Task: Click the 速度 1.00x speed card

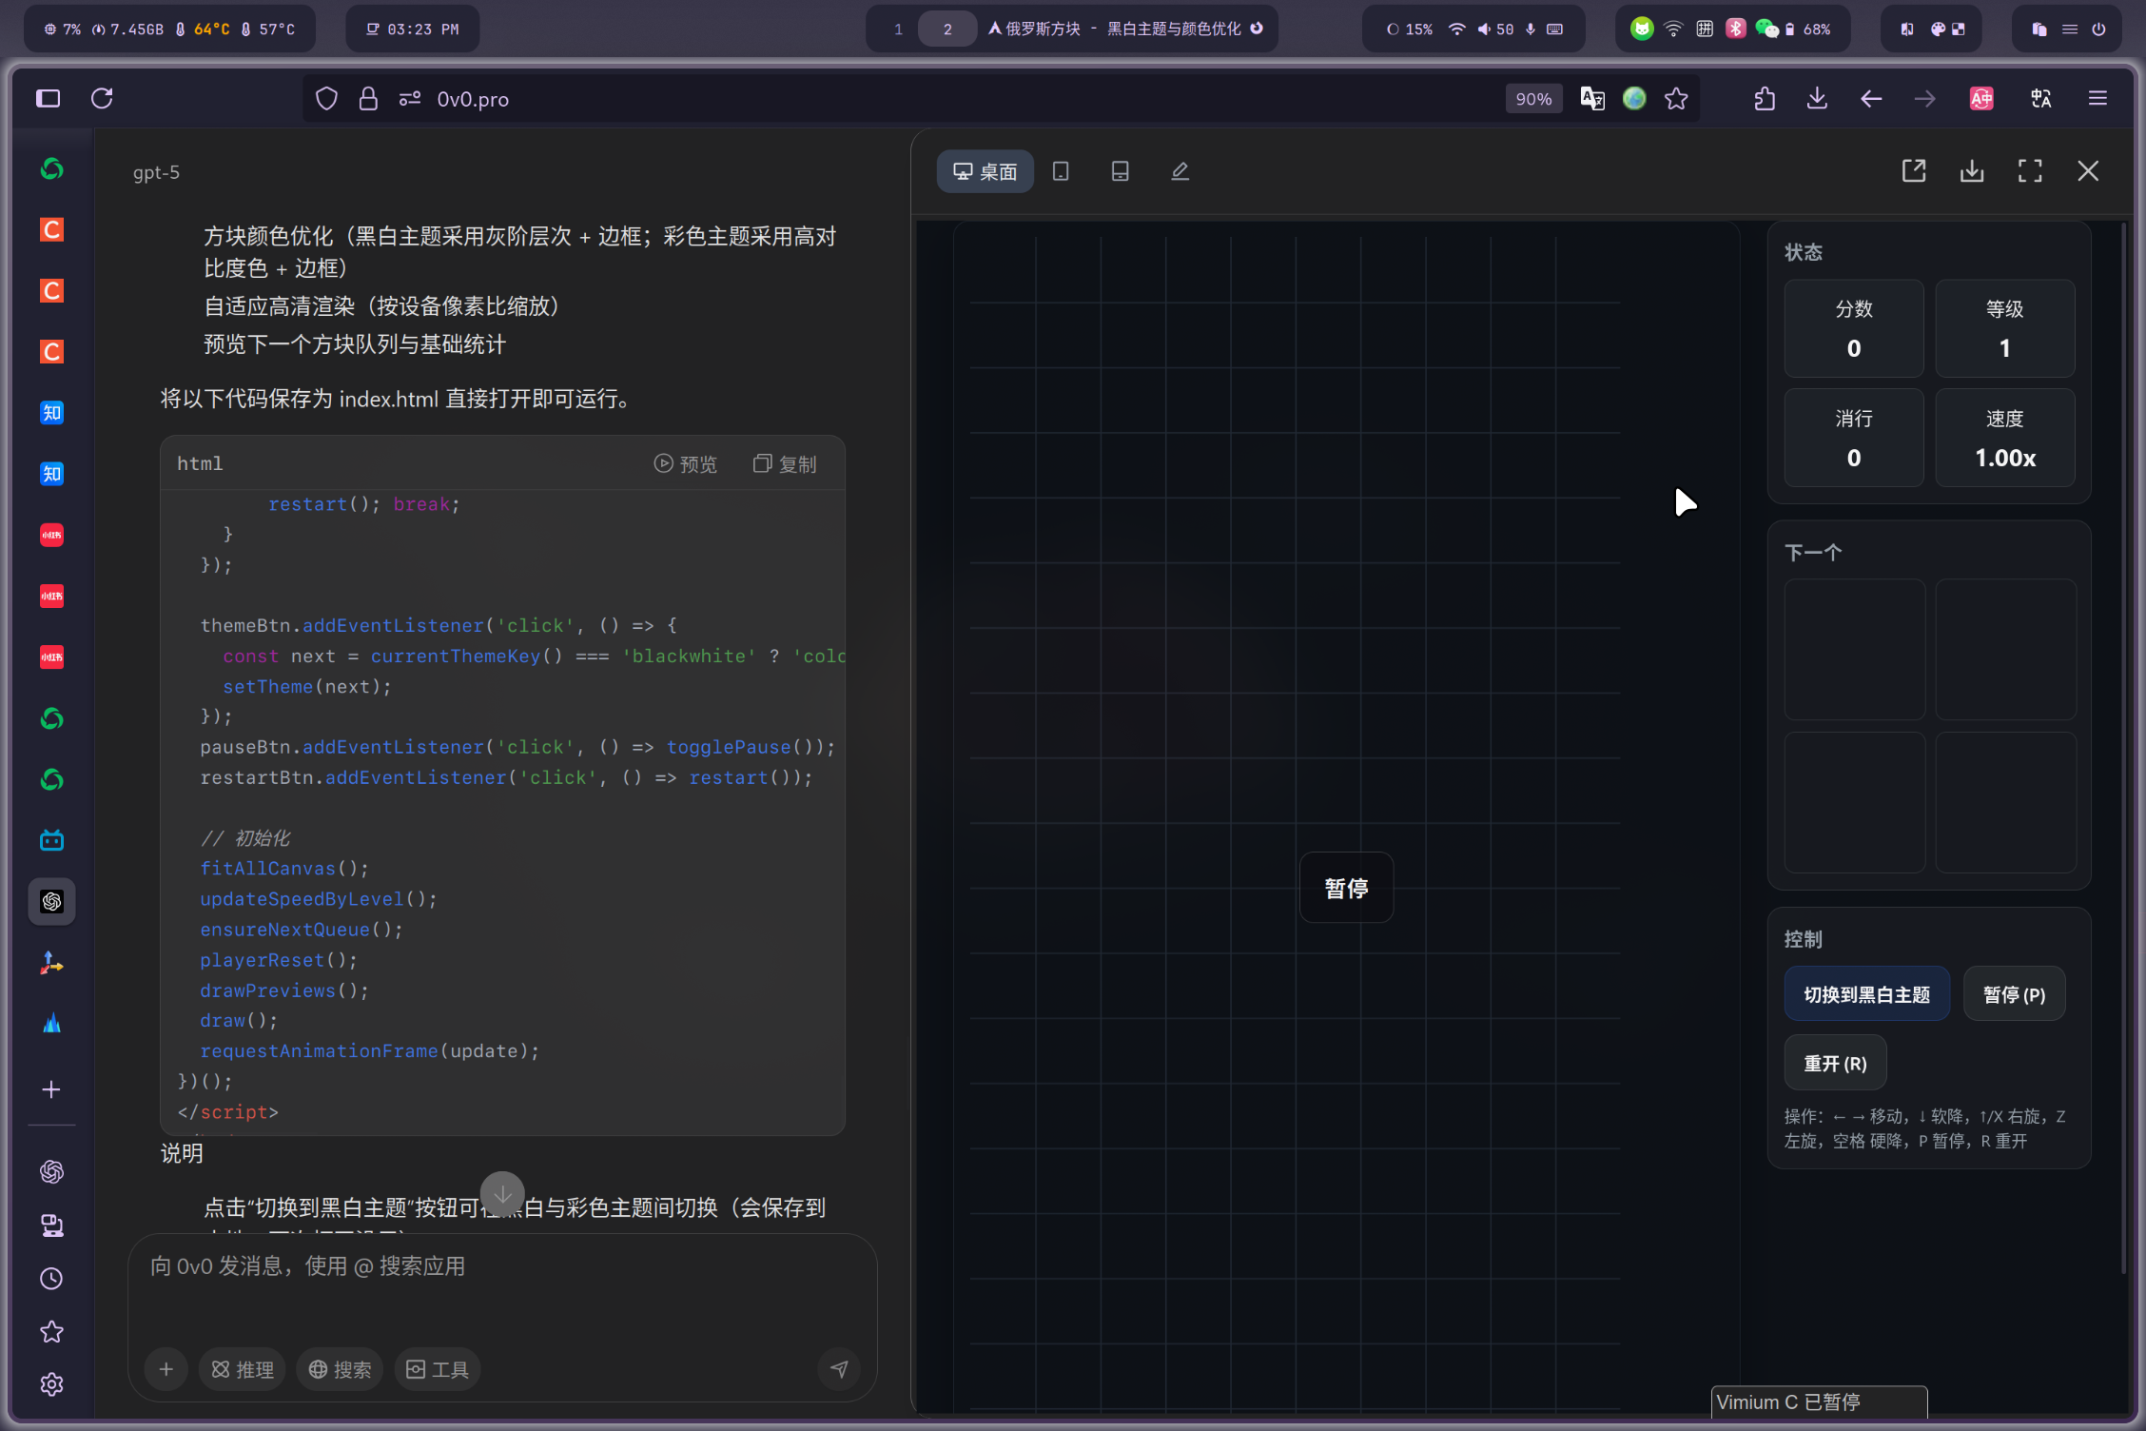Action: 2004,439
